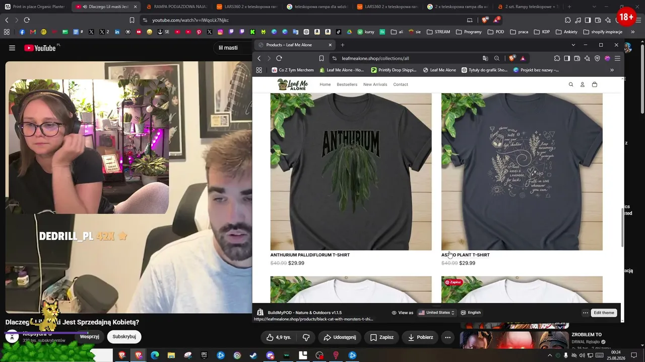Open the 'shopify inspiracje' bookmark folder
This screenshot has height=362, width=645.
pyautogui.click(x=603, y=32)
